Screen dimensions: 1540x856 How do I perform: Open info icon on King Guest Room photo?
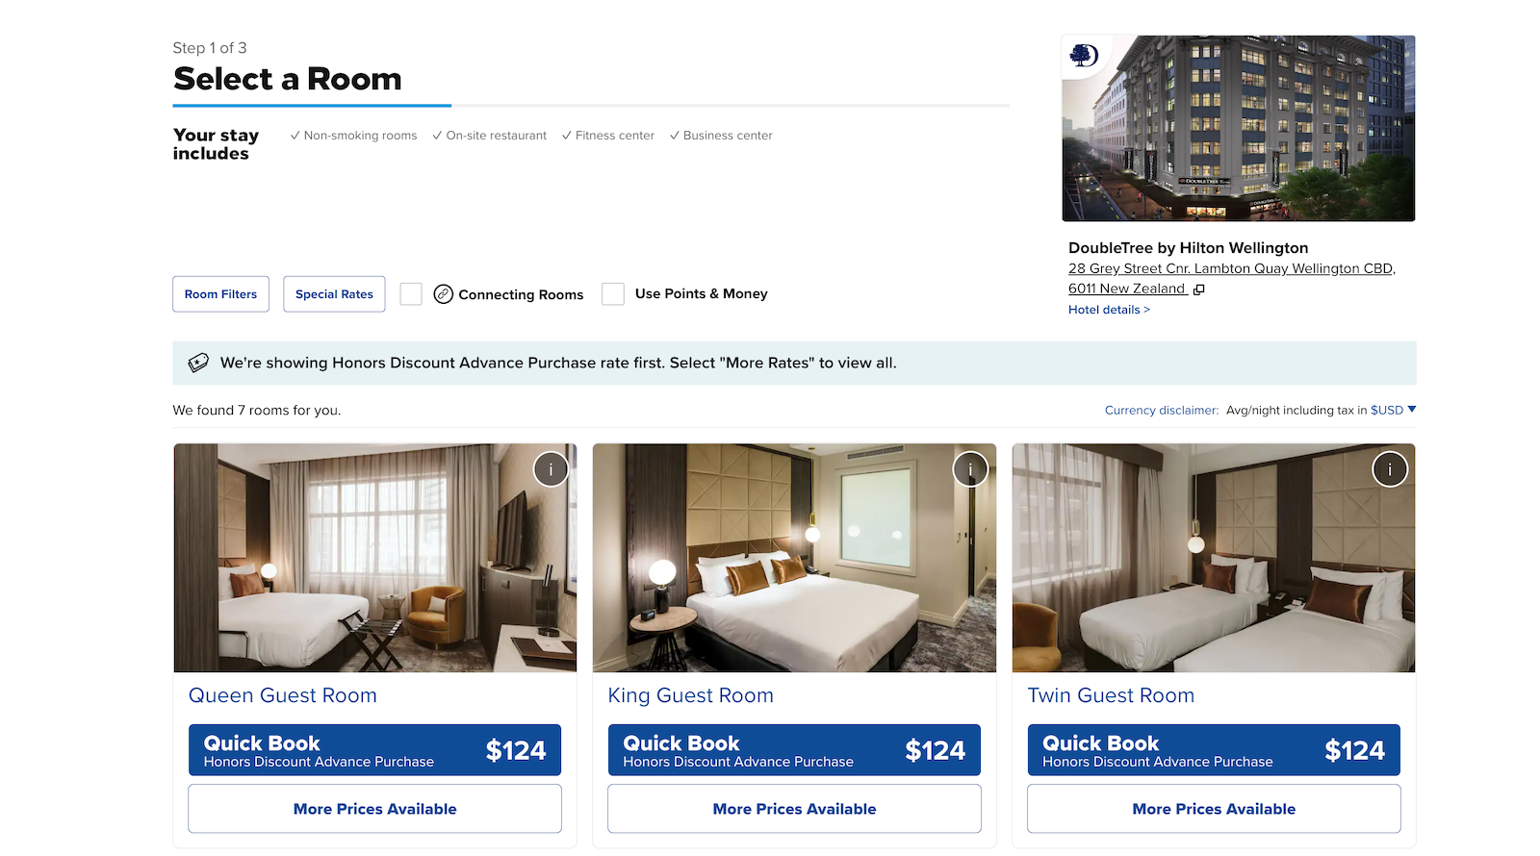(970, 469)
